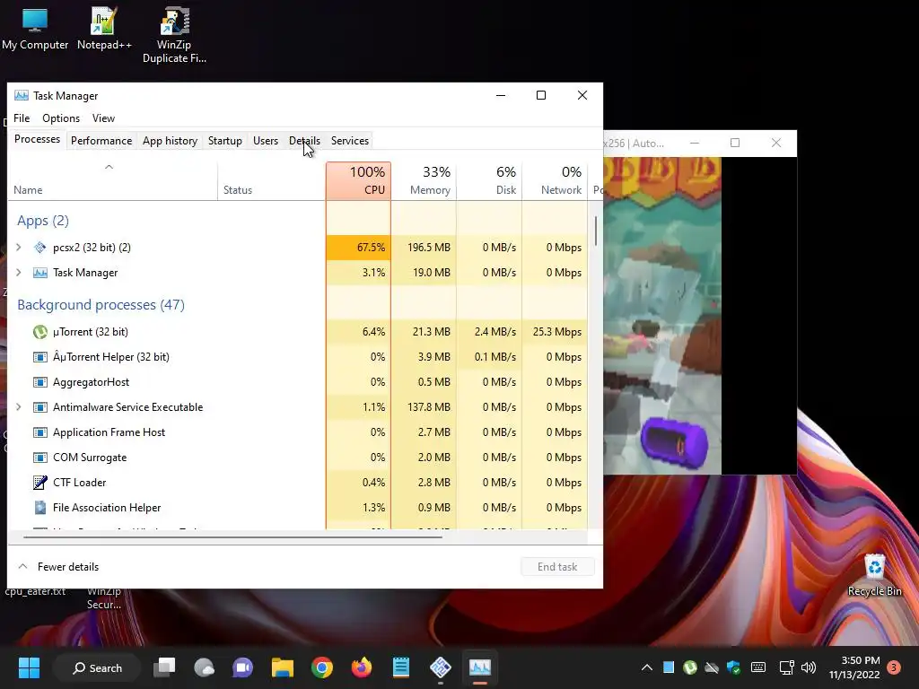Click the game view in pcsx2 window
This screenshot has width=919, height=689.
(662, 315)
